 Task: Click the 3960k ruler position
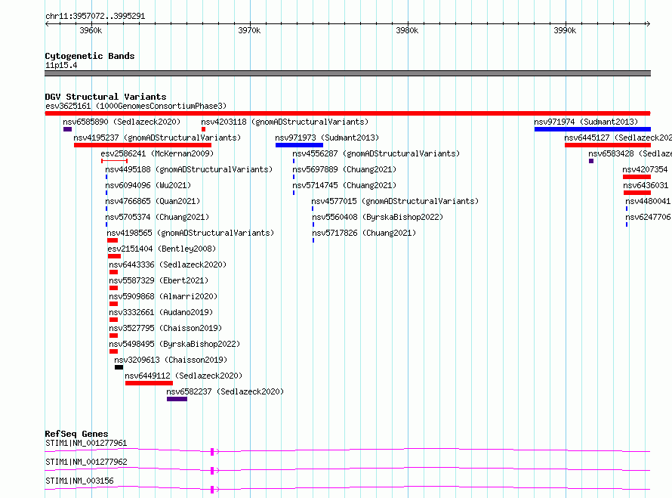click(91, 30)
